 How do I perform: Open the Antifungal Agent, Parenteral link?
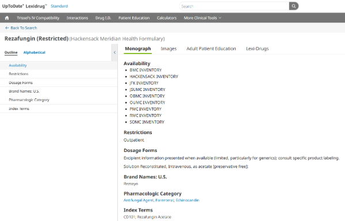149,200
